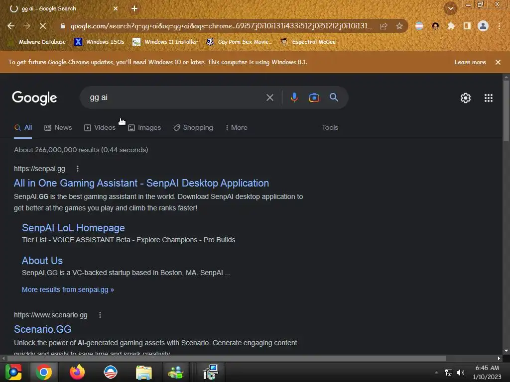Click the avatar extension icon in toolbar
This screenshot has height=382, width=510.
point(435,26)
